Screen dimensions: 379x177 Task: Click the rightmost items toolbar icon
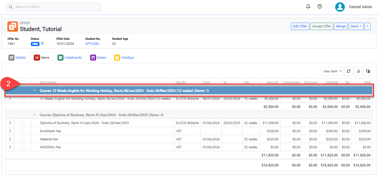(x=368, y=71)
